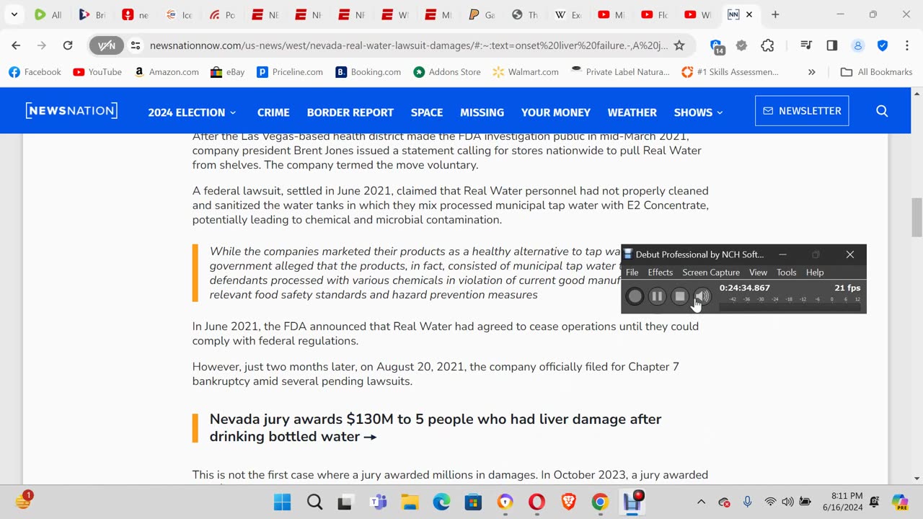Screen dimensions: 923x519
Task: View site information icon in address bar
Action: tap(135, 45)
